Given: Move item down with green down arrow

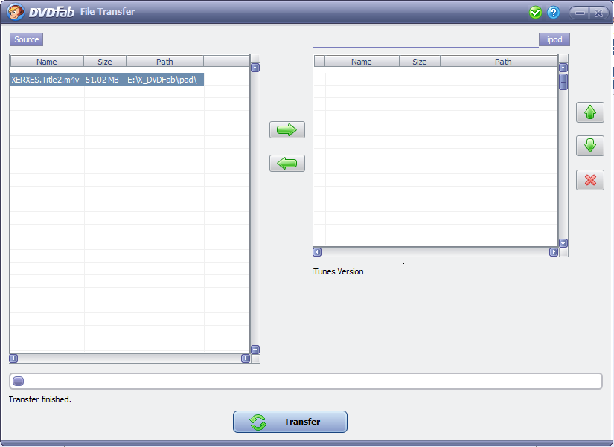Looking at the screenshot, I should [x=590, y=146].
